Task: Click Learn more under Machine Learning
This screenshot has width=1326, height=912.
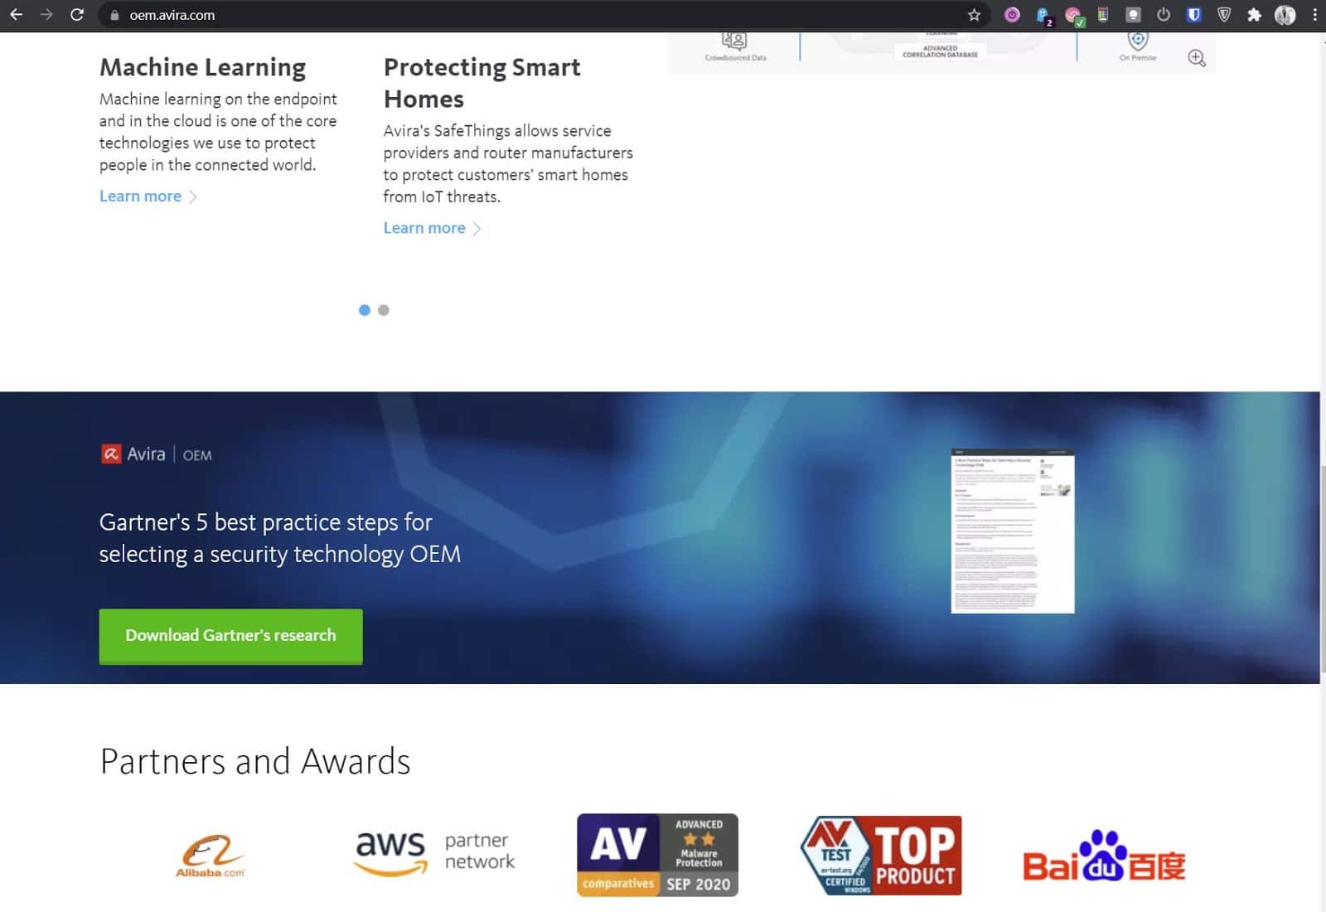Action: (148, 196)
